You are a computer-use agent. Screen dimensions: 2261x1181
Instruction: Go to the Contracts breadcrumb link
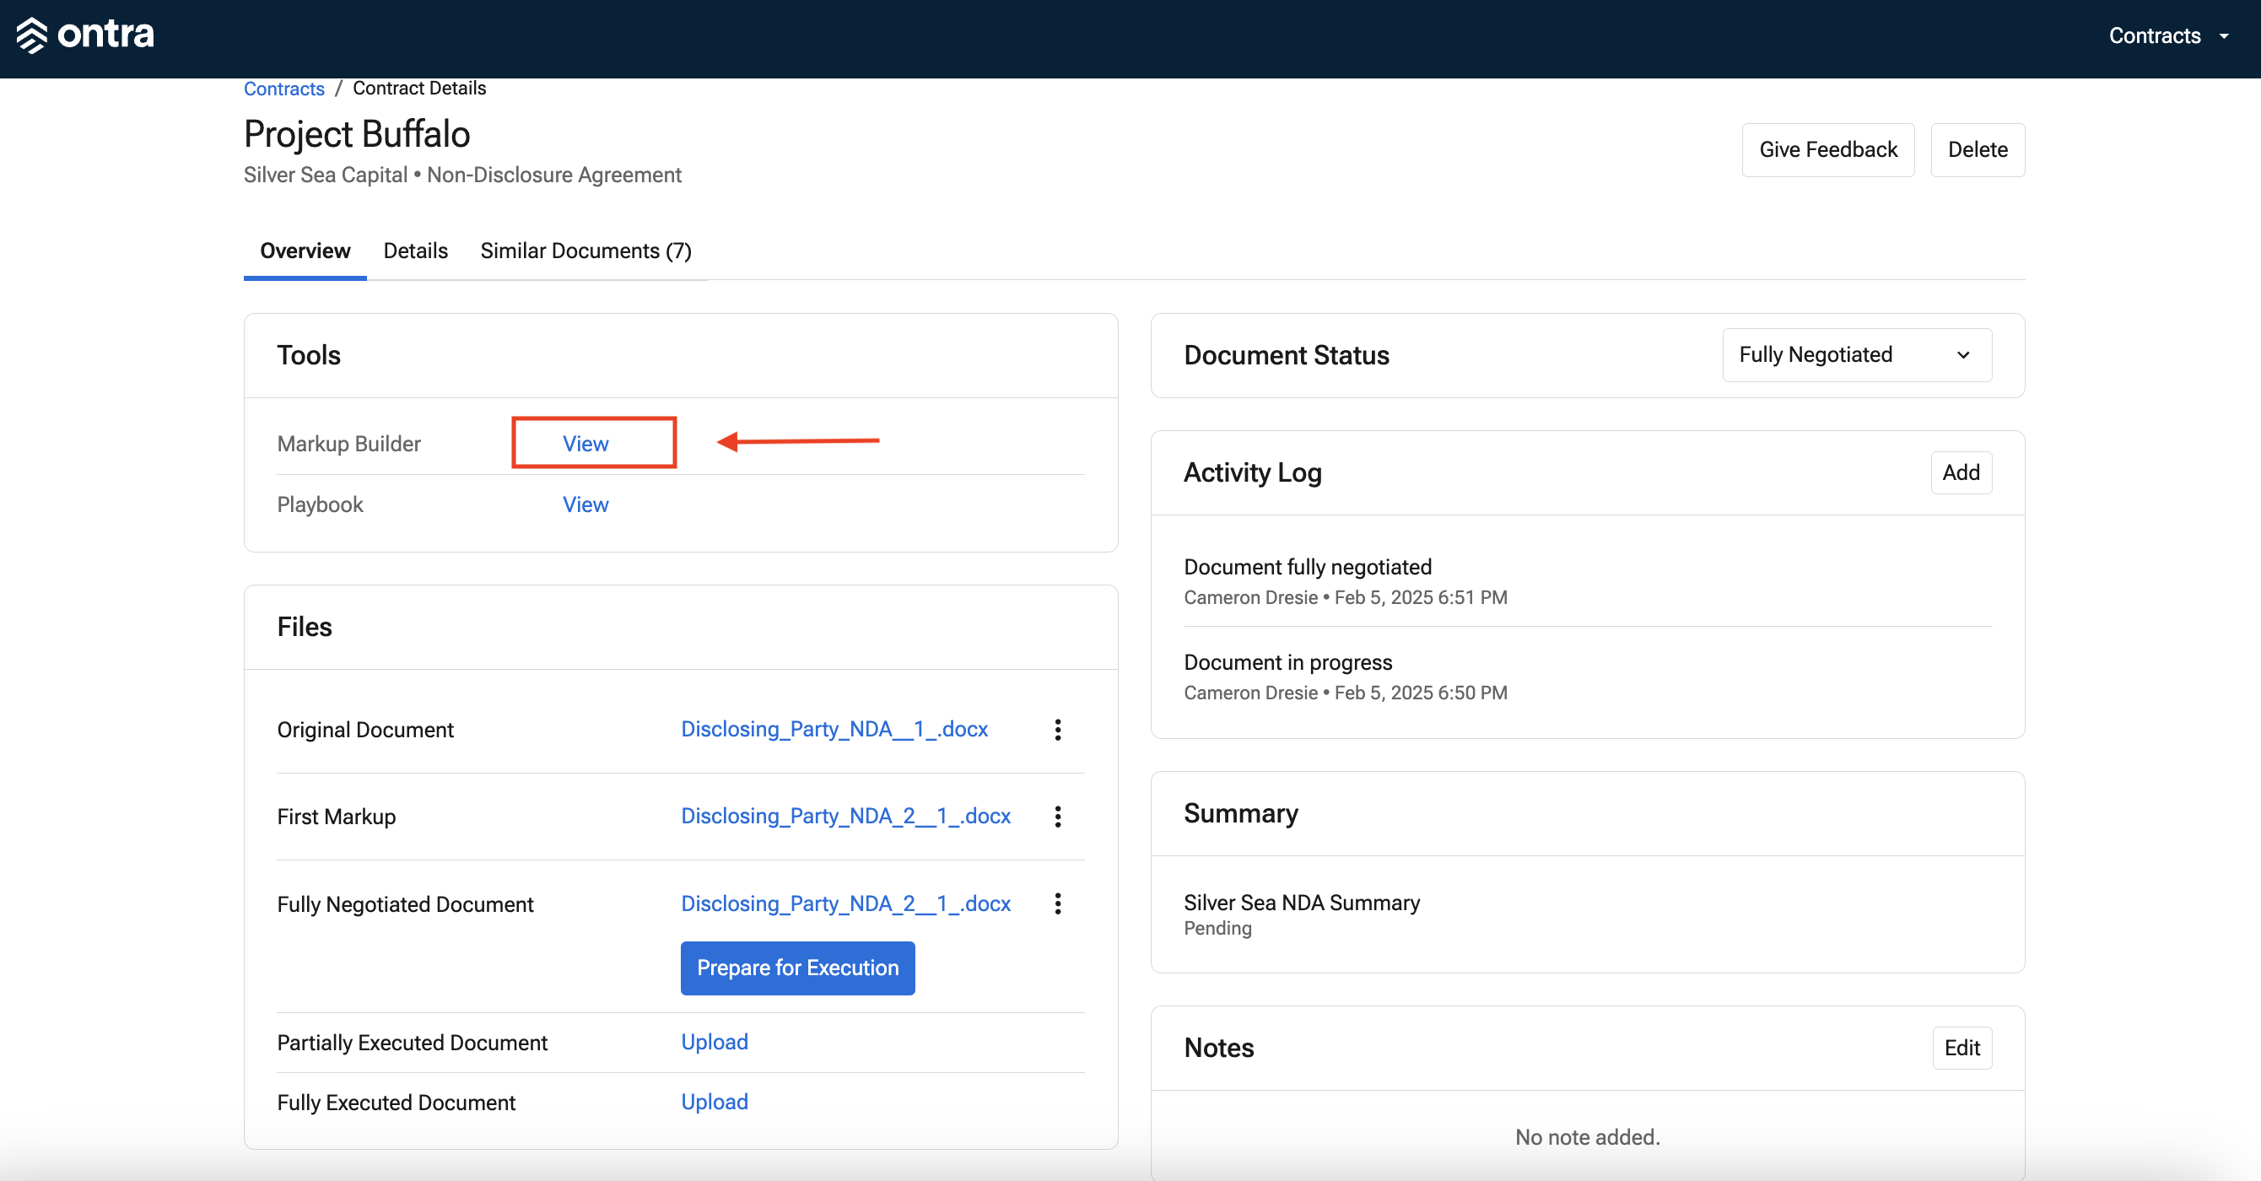click(x=283, y=89)
